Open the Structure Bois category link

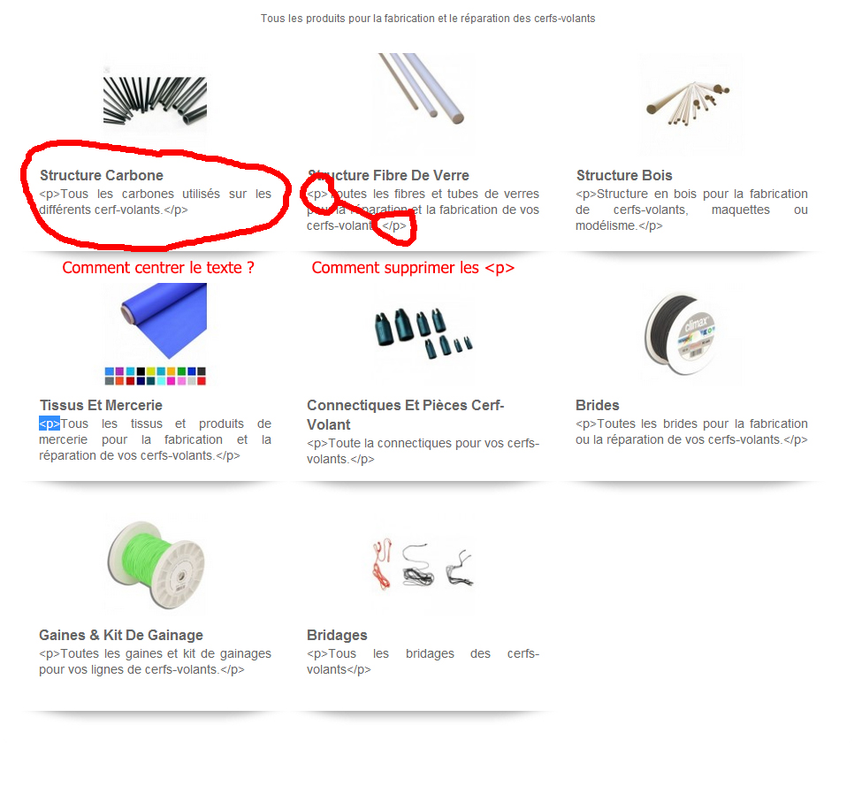tap(624, 175)
